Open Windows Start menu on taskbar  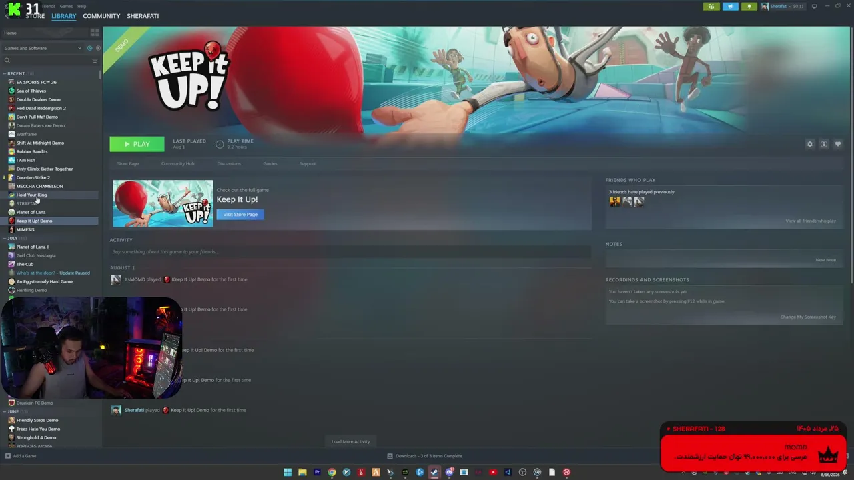[x=288, y=472]
